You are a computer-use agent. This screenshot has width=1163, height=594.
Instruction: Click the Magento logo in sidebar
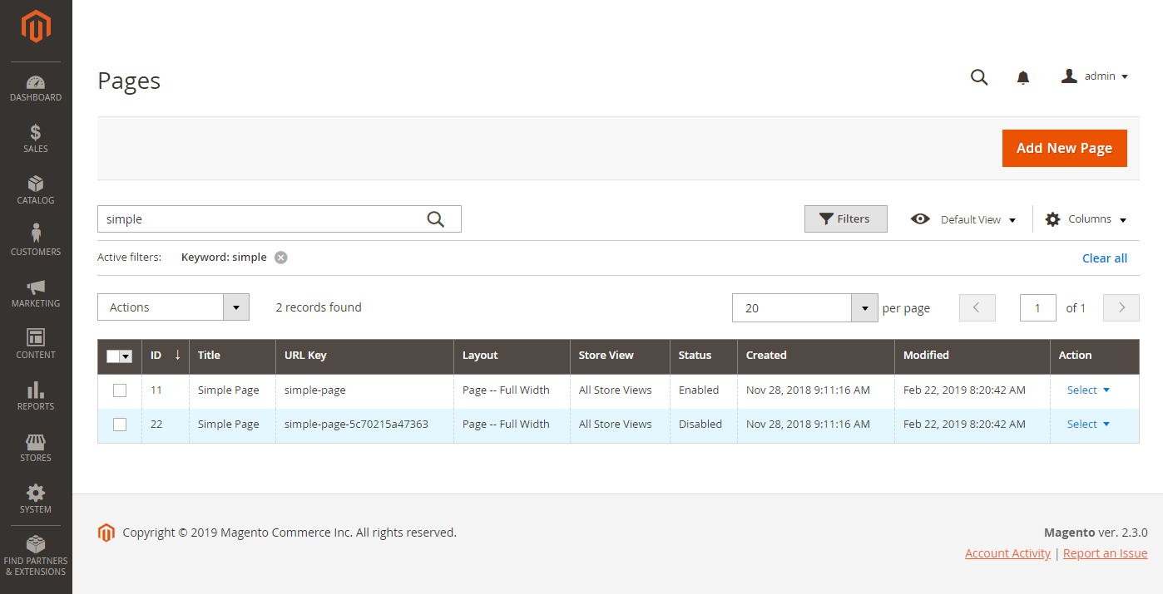(36, 27)
